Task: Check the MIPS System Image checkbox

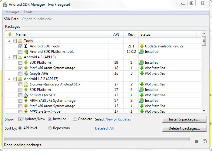Action: [x=20, y=111]
